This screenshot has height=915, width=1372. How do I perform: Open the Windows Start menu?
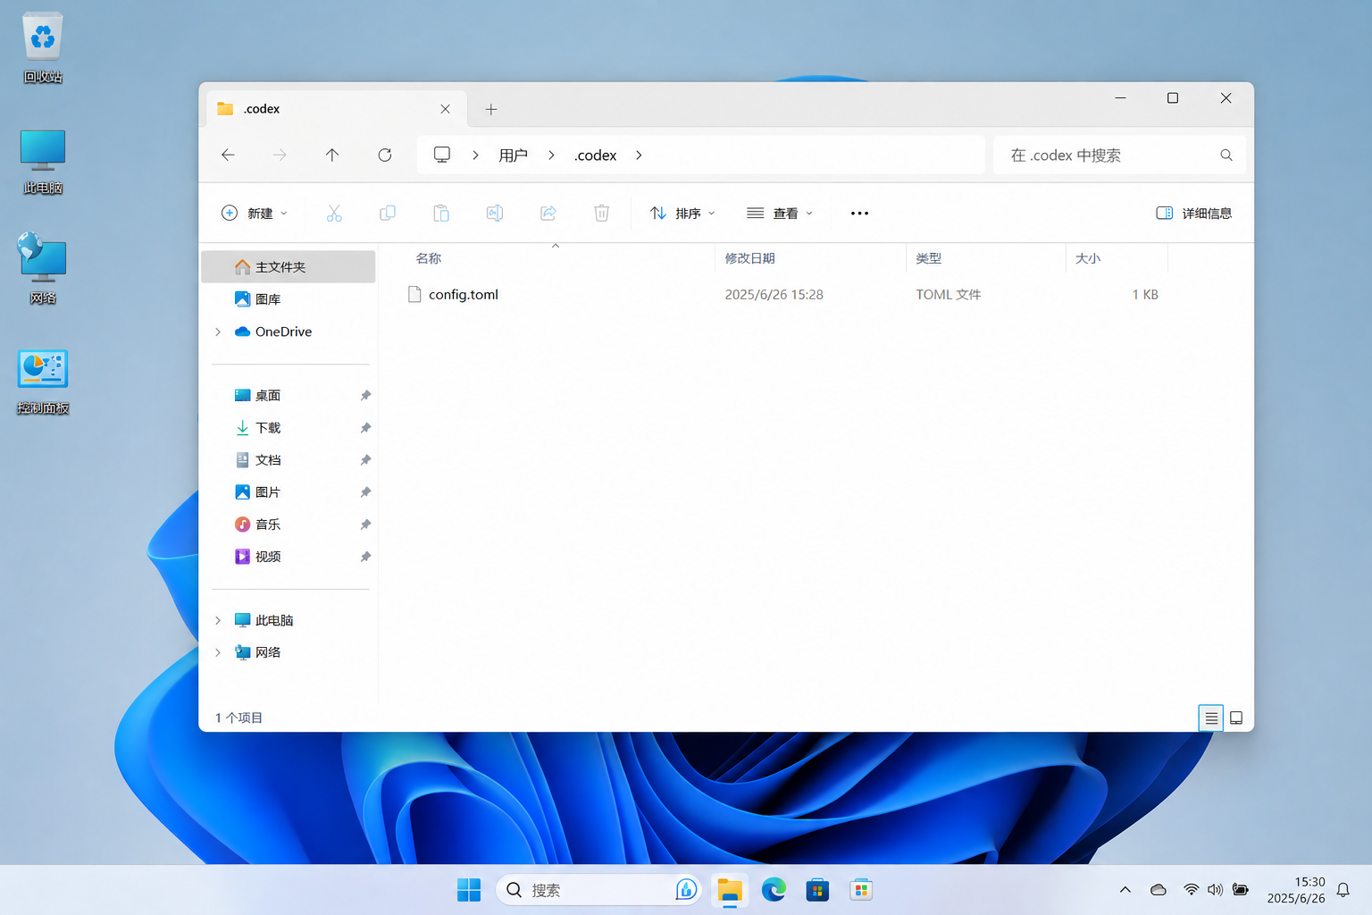click(x=469, y=890)
